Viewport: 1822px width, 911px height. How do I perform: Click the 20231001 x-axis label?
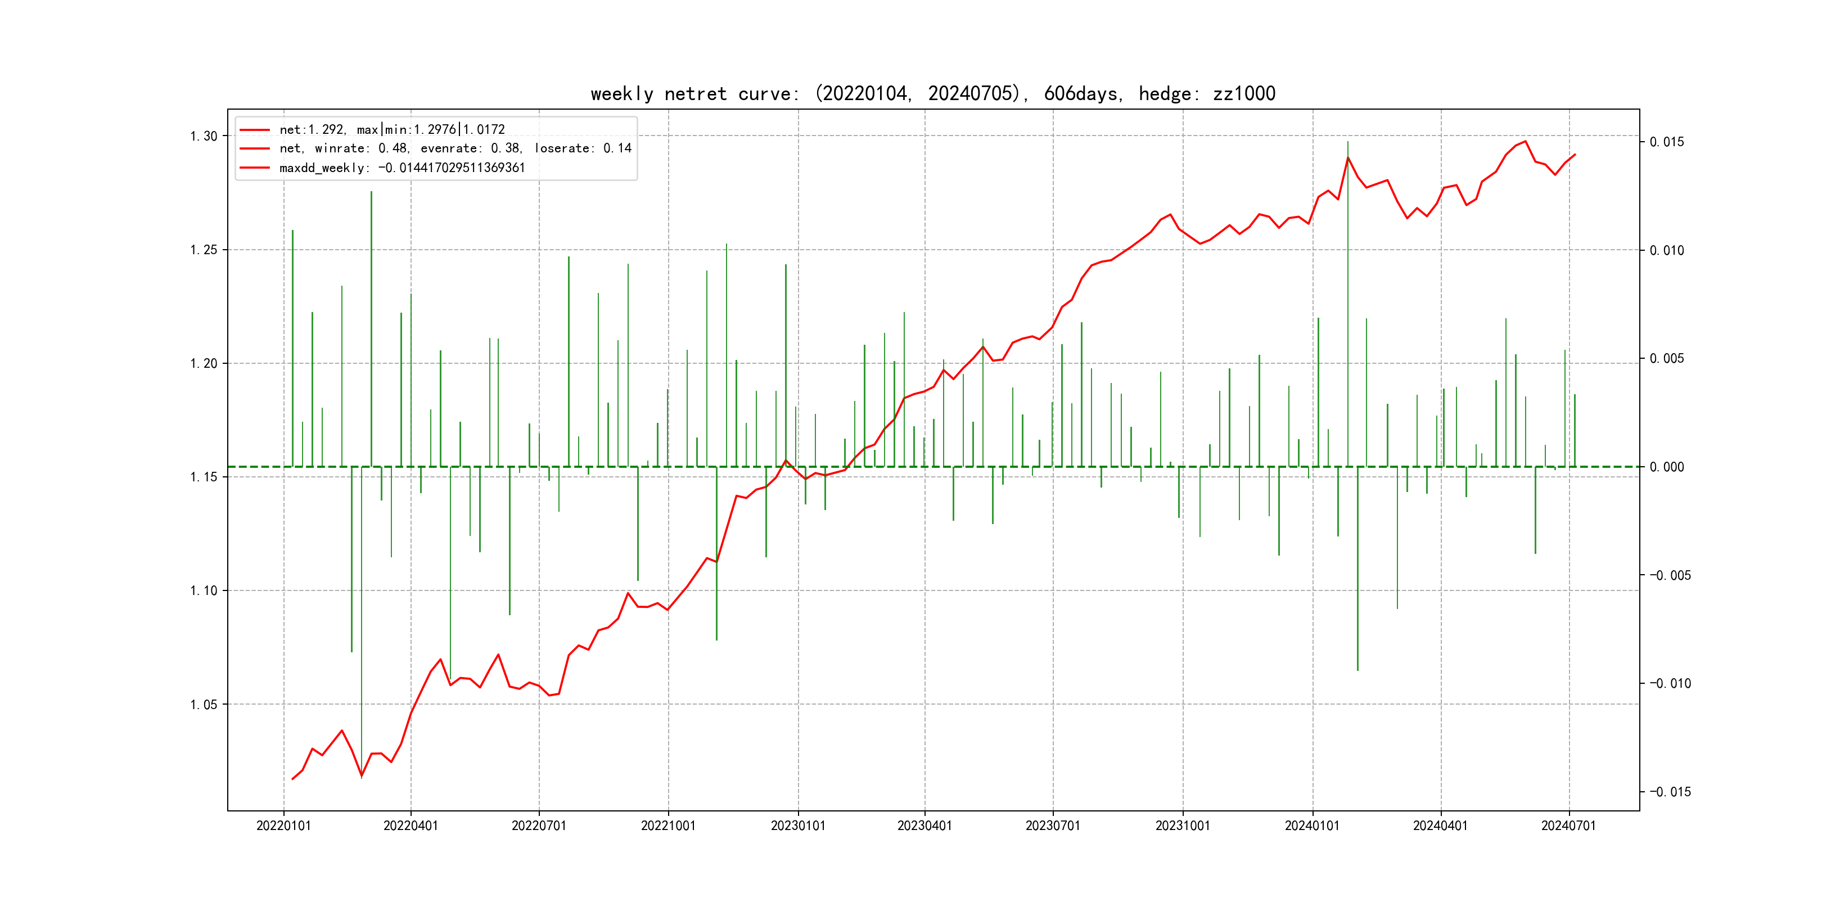point(1183,826)
